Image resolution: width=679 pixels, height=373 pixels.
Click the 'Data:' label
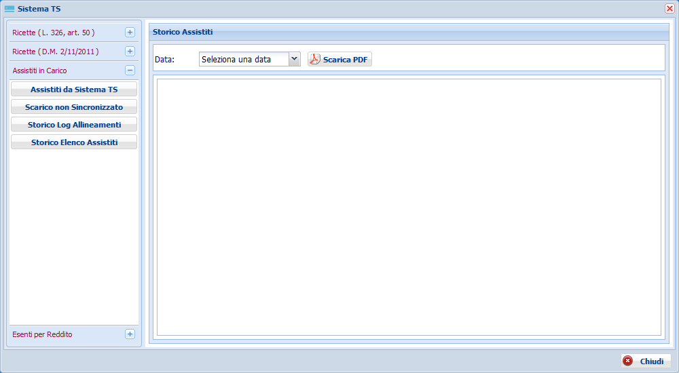click(164, 60)
